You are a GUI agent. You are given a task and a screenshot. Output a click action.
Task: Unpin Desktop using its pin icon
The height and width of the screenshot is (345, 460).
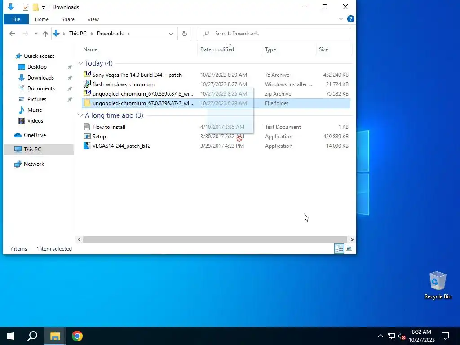pos(70,67)
